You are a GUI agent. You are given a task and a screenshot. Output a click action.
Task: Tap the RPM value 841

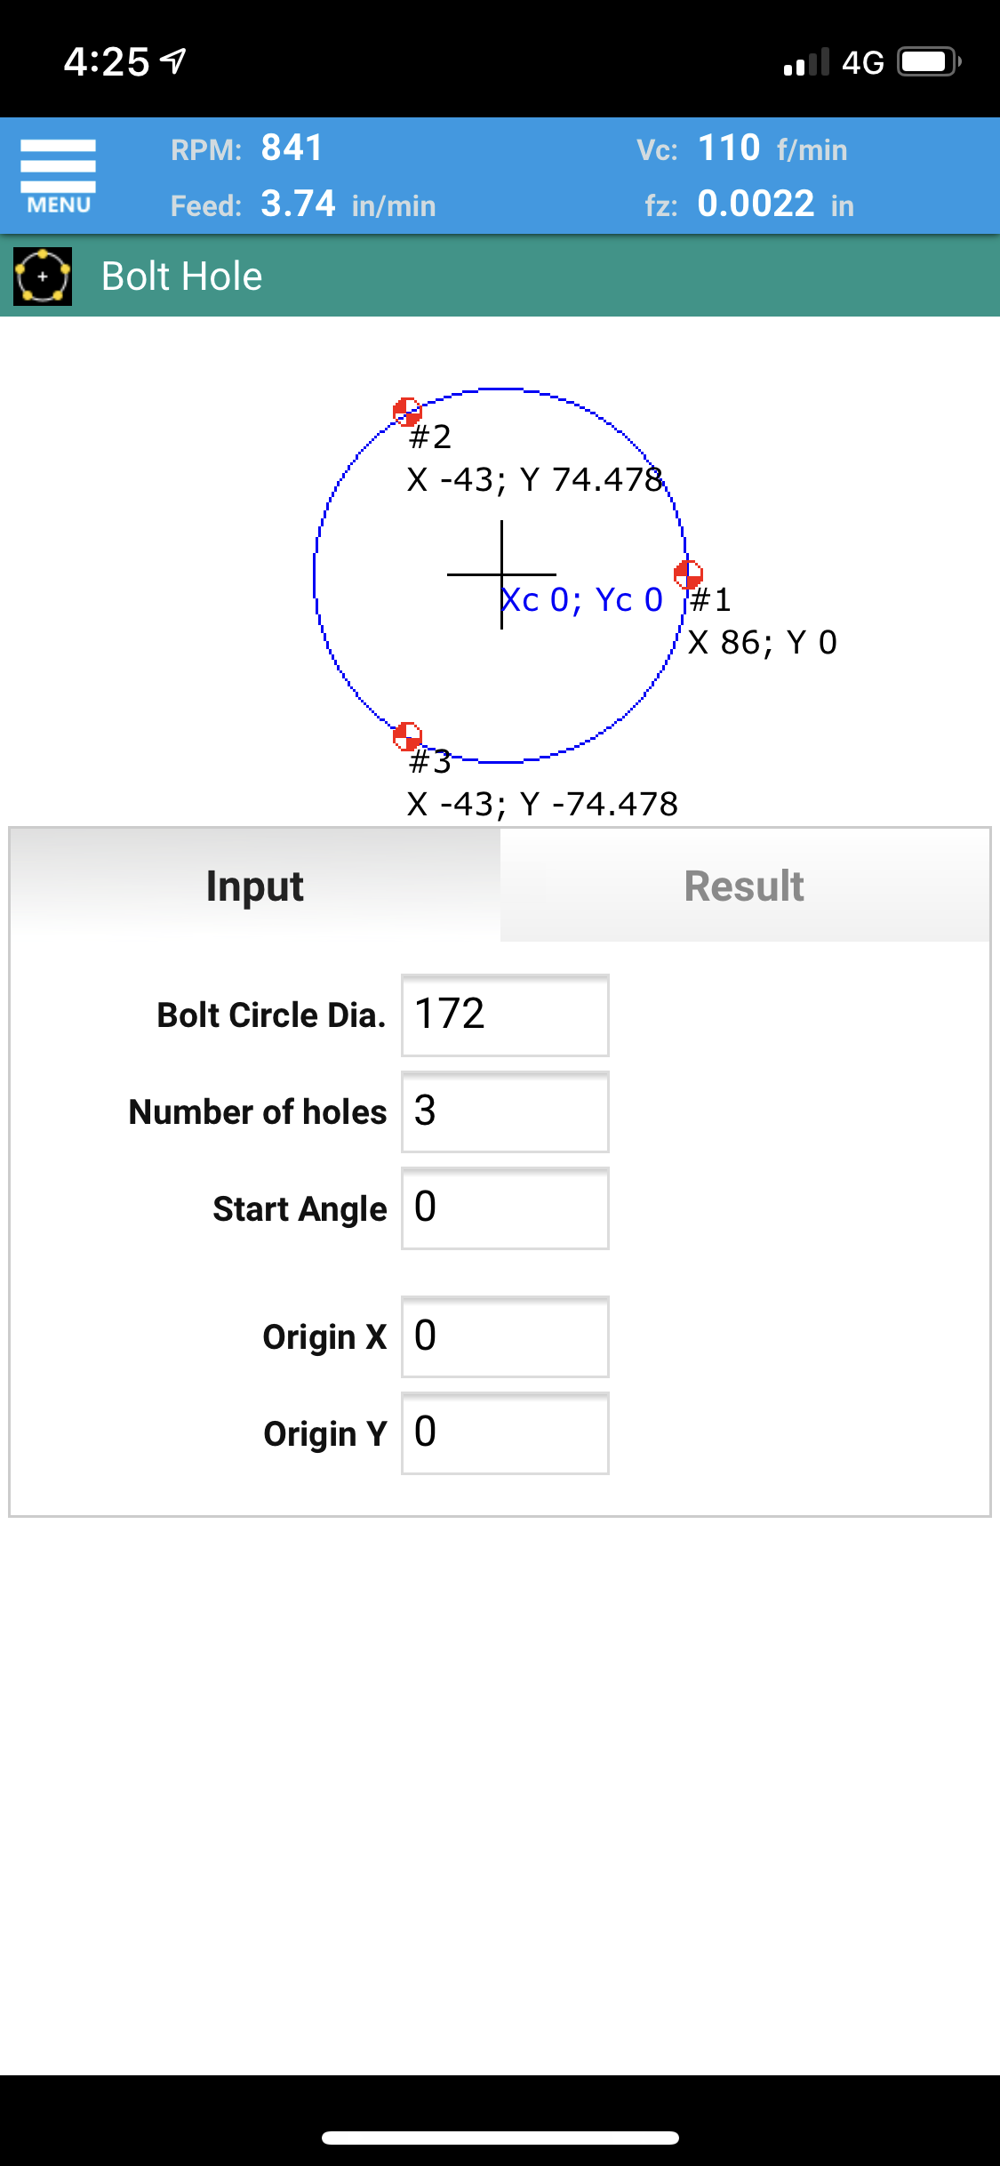292,148
